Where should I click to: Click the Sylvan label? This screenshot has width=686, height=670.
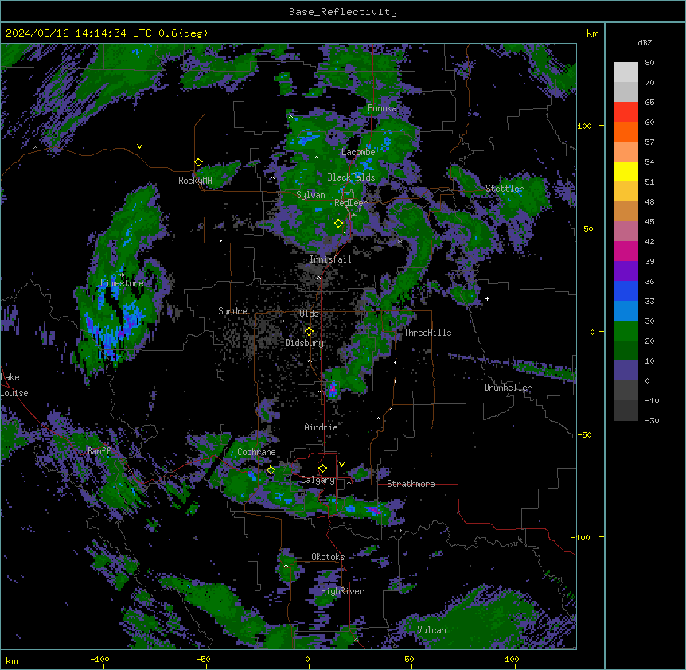(310, 195)
